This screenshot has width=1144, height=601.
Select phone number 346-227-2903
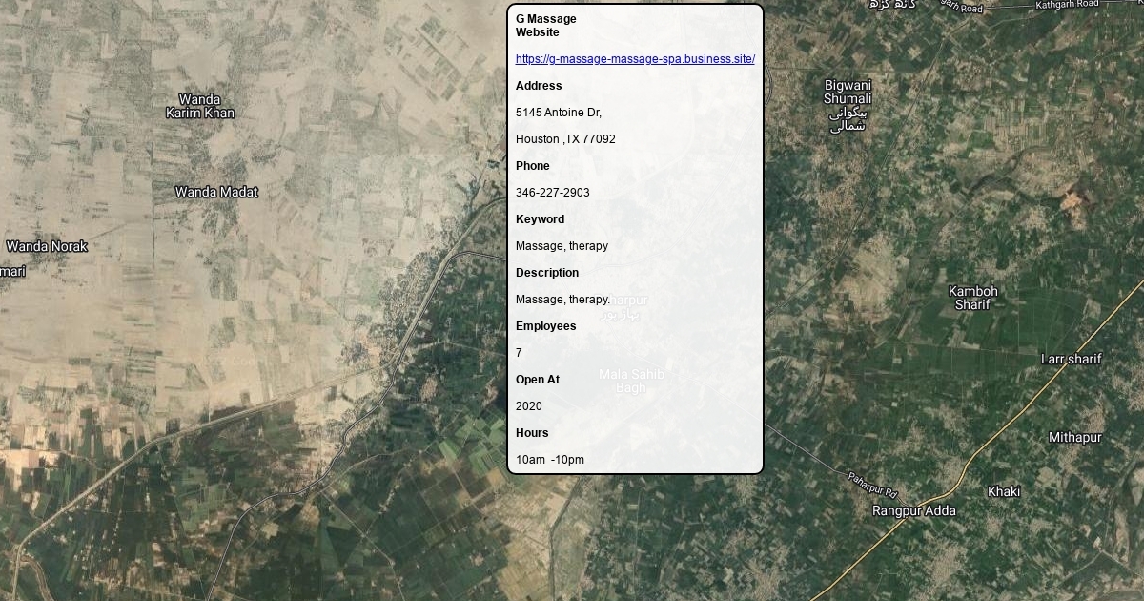coord(553,193)
